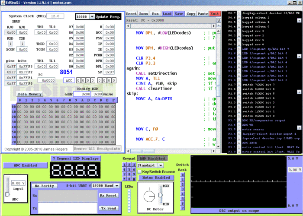This screenshot has height=216, width=303.
Task: Click keypad key 3
Action: point(134,165)
